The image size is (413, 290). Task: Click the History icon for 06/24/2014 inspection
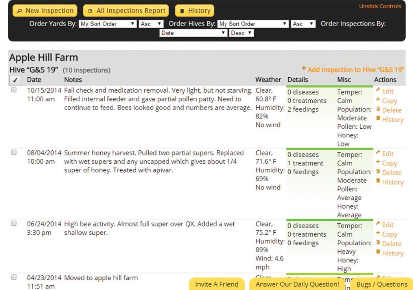point(378,252)
